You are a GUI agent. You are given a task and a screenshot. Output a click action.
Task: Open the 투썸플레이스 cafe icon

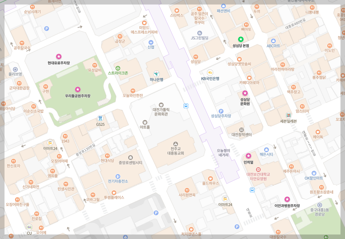(x=114, y=193)
